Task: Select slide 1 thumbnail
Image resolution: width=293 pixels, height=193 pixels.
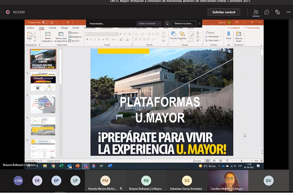Action: coord(43,59)
